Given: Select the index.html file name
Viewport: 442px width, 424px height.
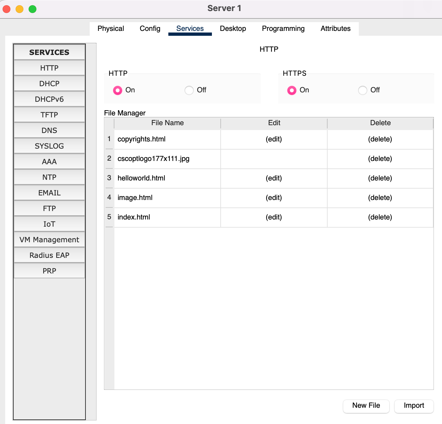Looking at the screenshot, I should 134,217.
